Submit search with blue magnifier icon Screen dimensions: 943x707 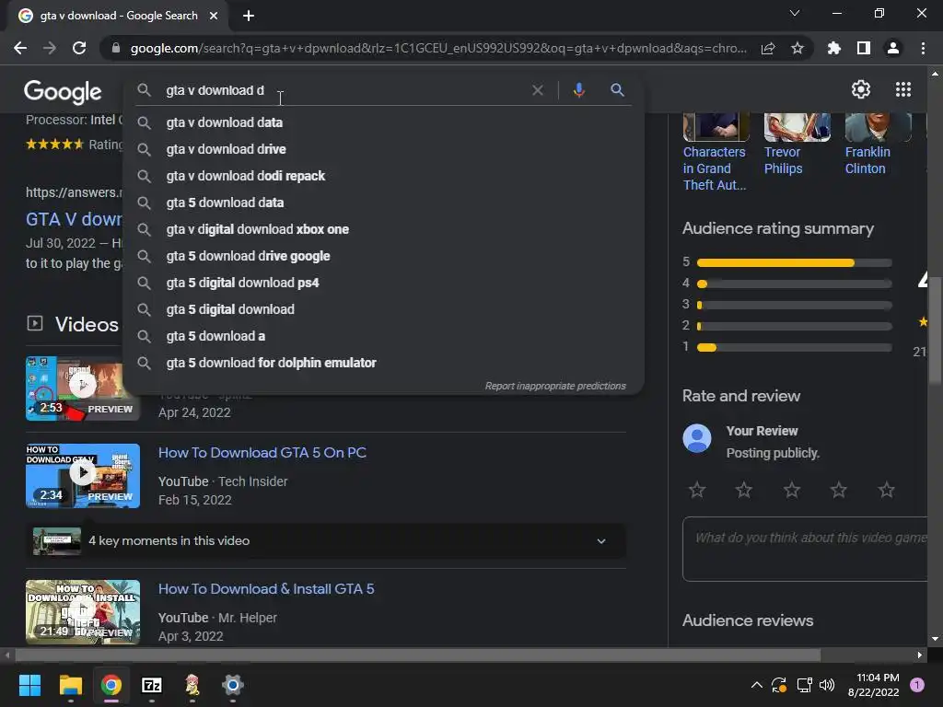pos(617,90)
